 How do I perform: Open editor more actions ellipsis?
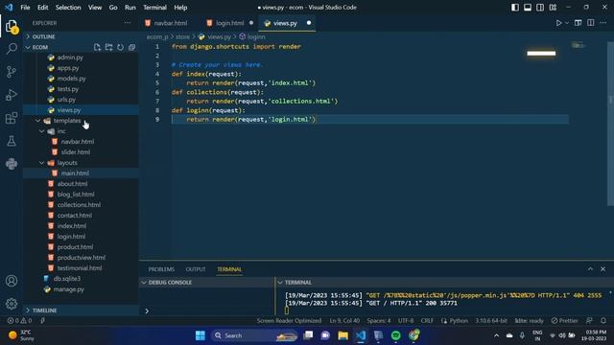603,23
